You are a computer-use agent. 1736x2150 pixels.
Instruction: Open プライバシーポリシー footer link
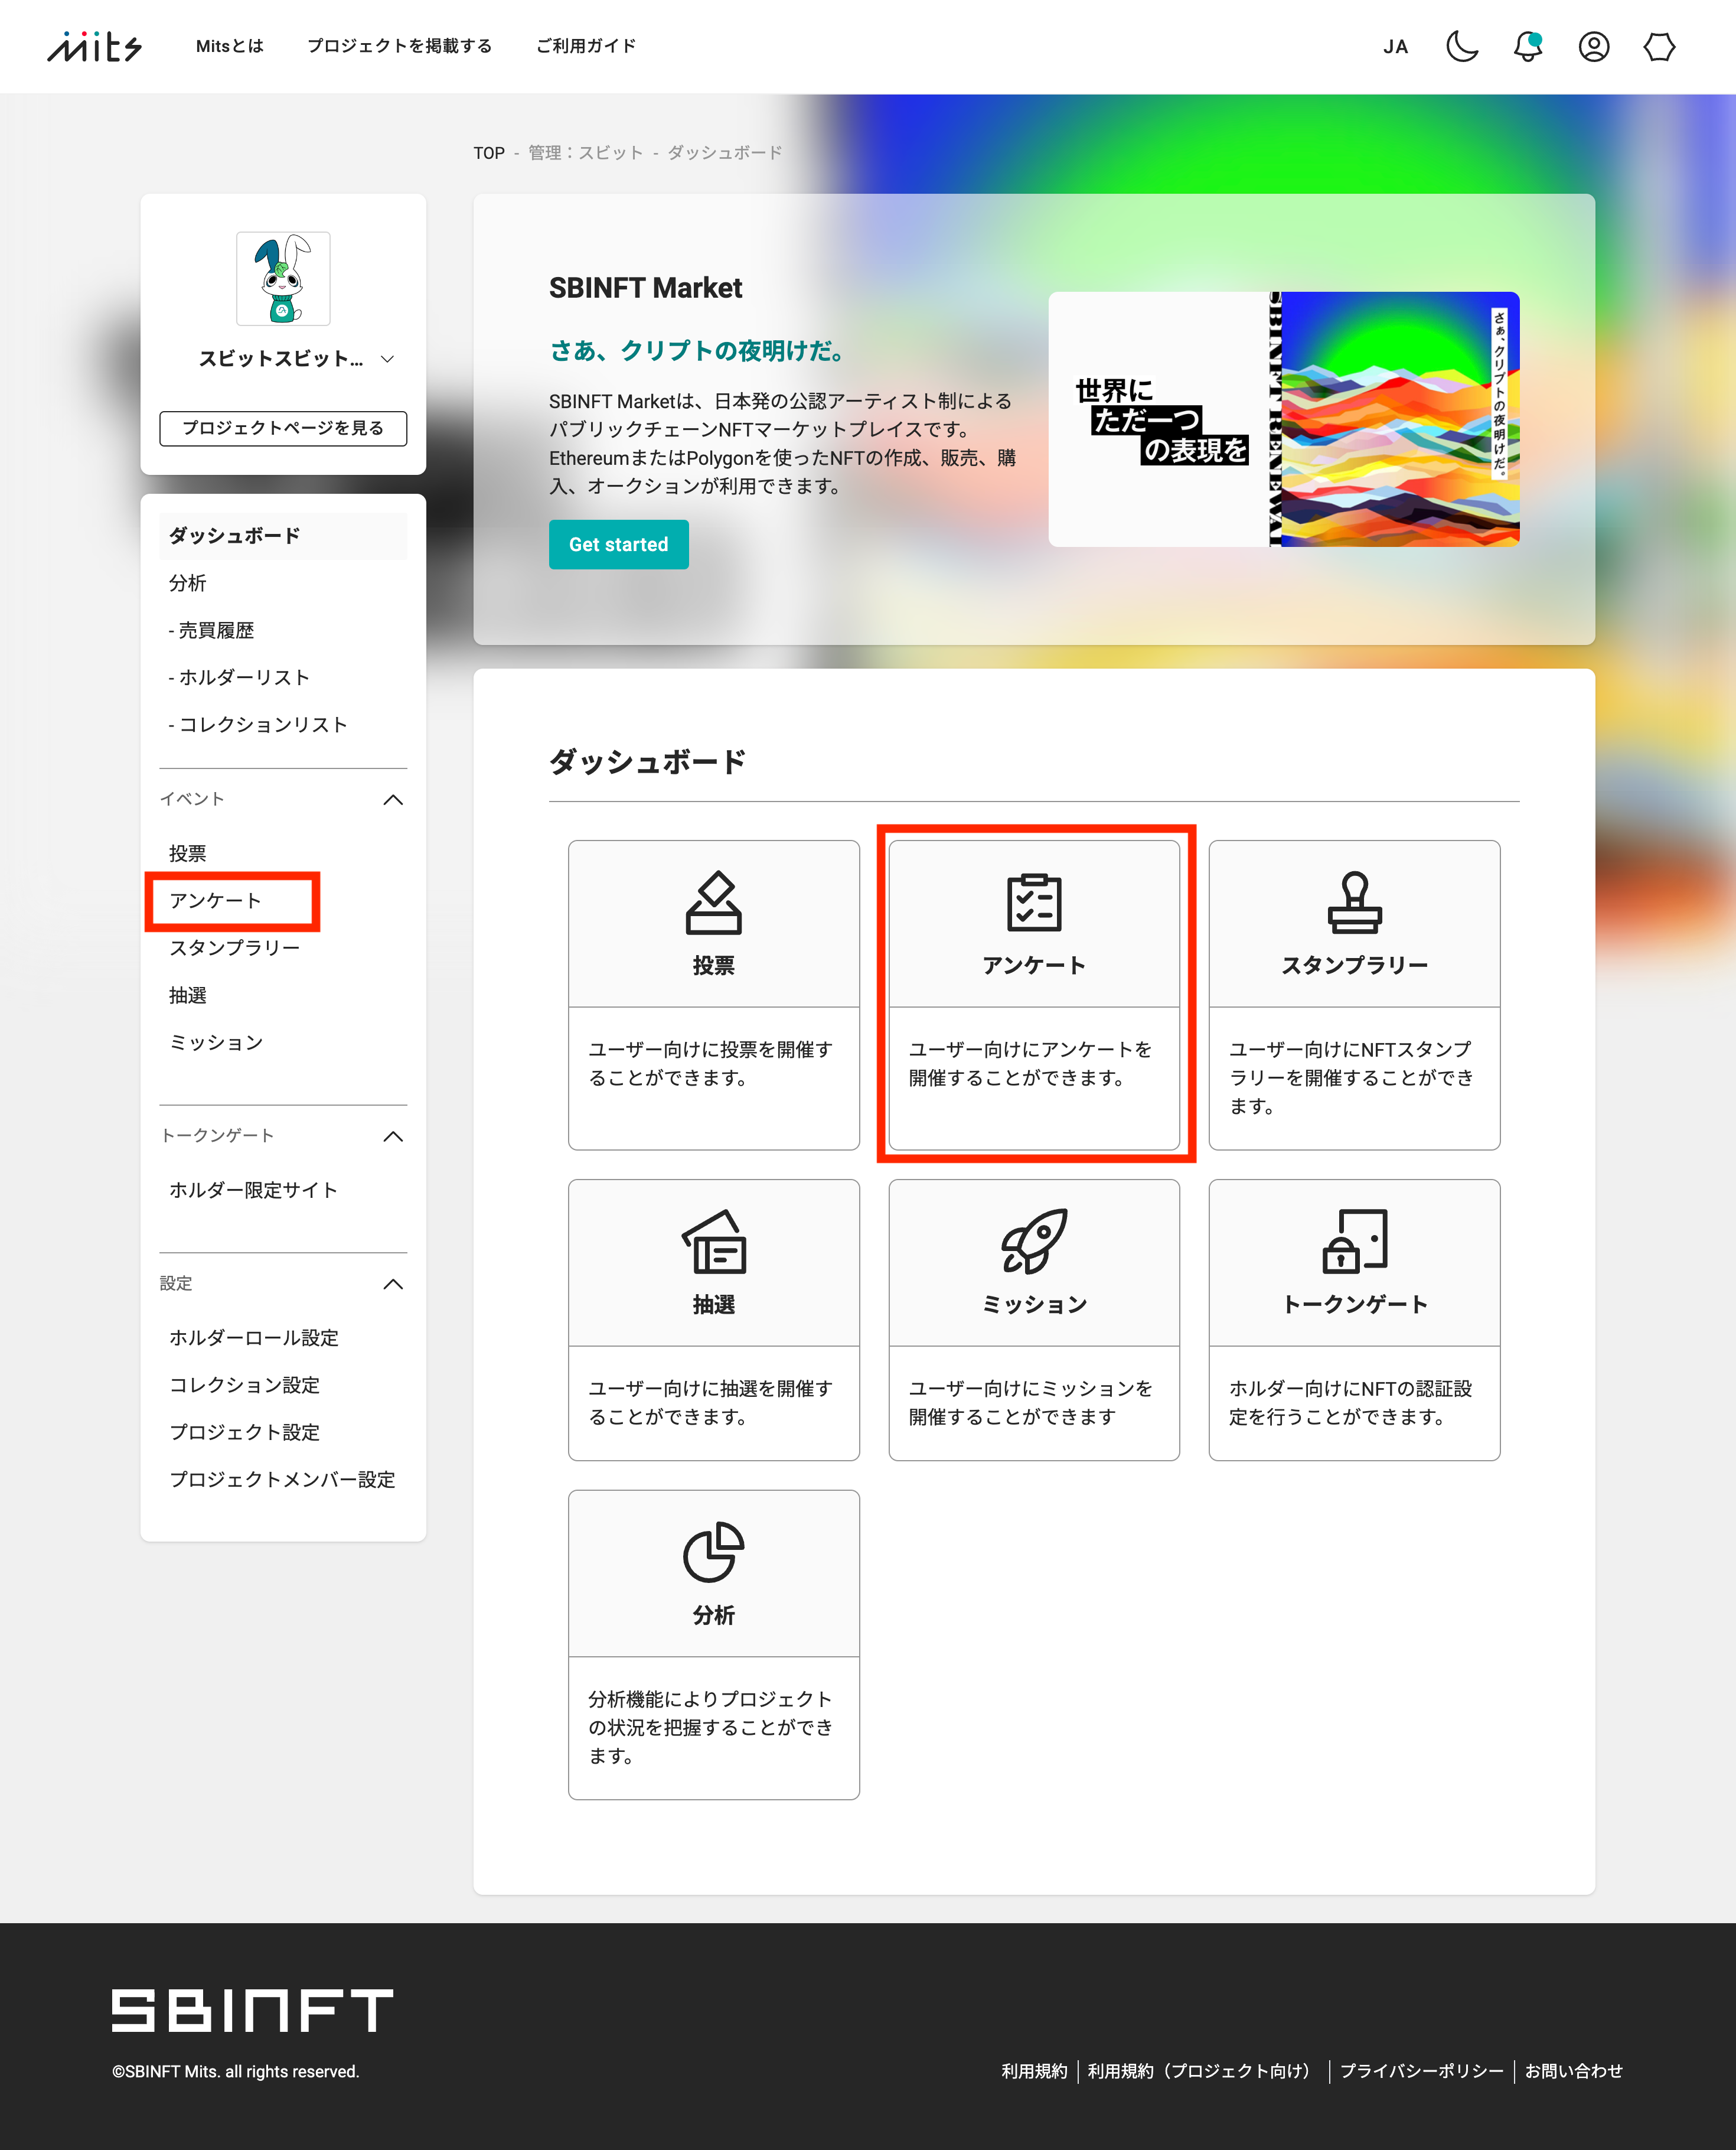[x=1422, y=2071]
